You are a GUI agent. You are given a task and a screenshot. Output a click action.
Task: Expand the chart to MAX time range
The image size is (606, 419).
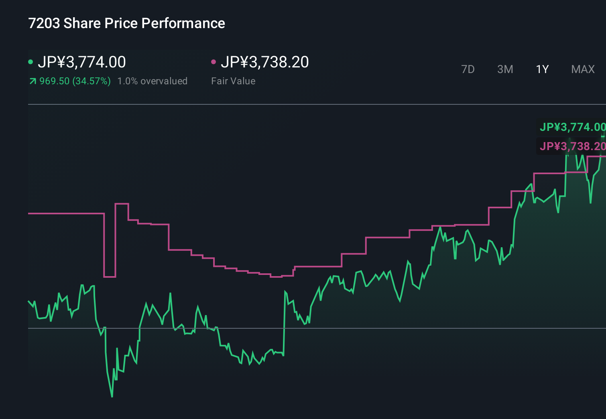coord(583,69)
